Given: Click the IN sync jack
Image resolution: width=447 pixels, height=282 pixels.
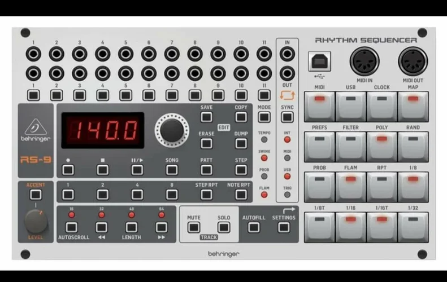Looking at the screenshot, I should [x=287, y=54].
